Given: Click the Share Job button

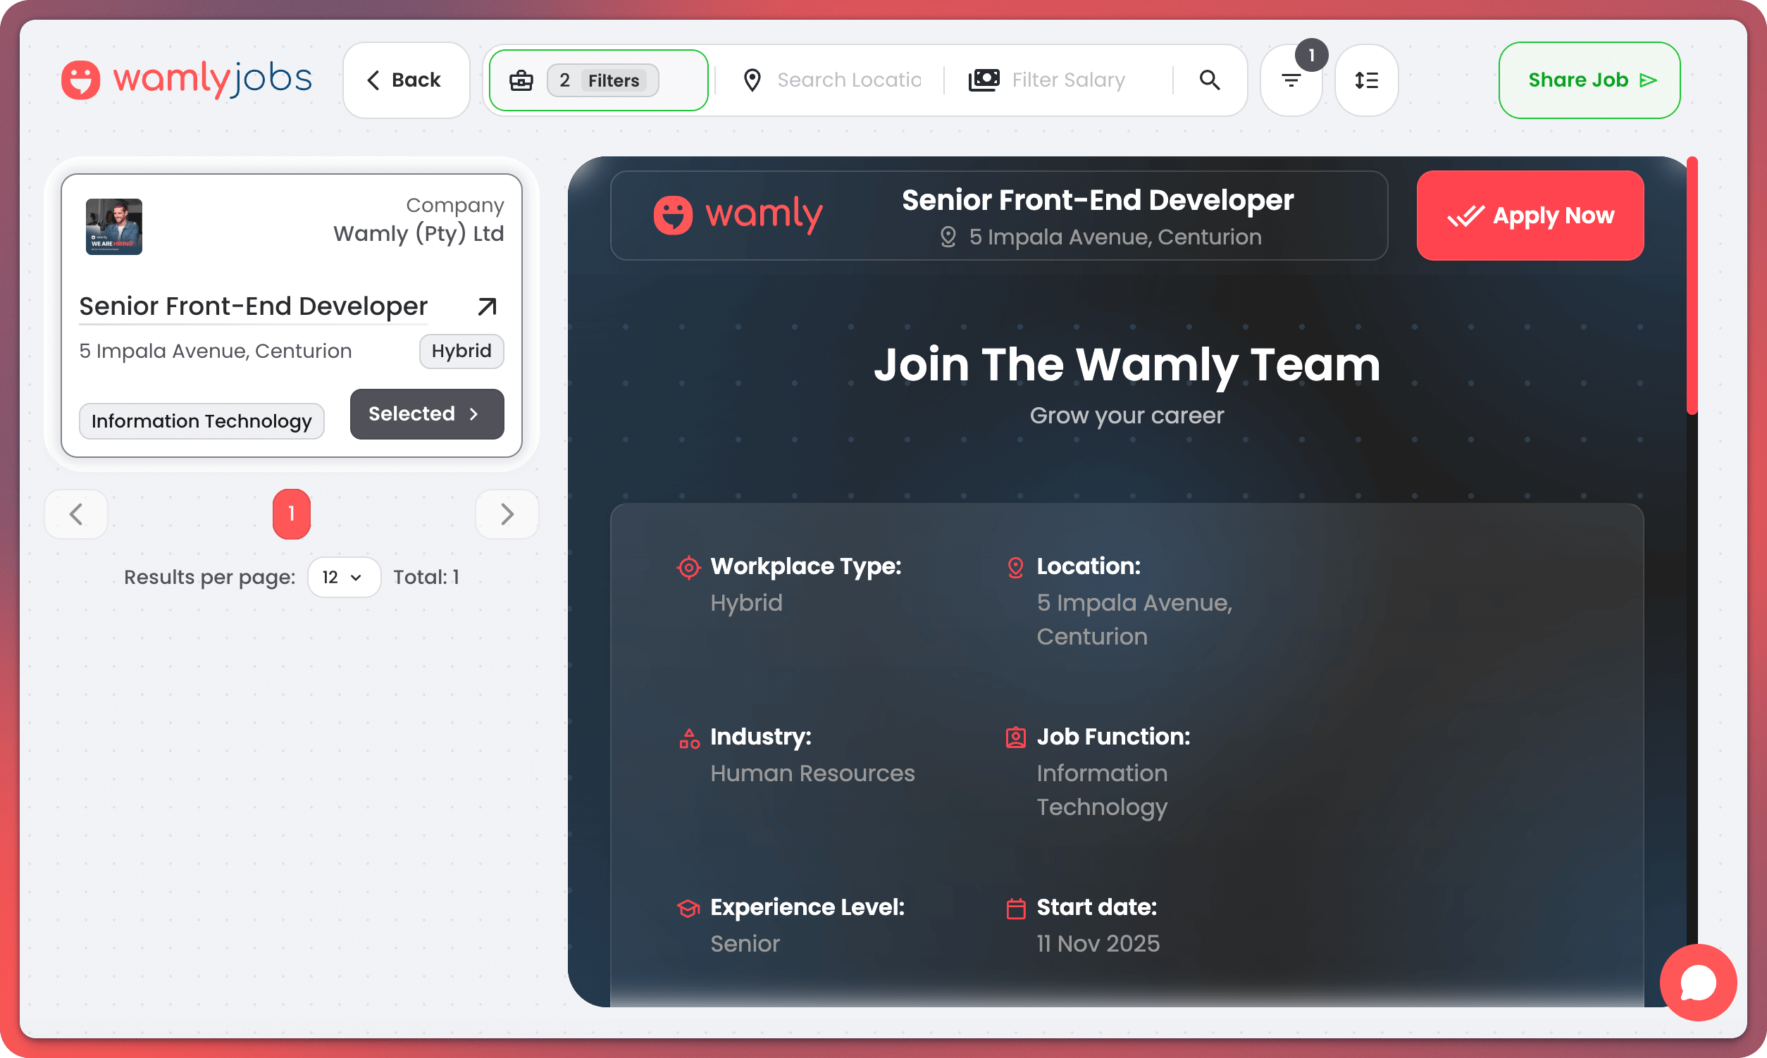Looking at the screenshot, I should coord(1589,80).
